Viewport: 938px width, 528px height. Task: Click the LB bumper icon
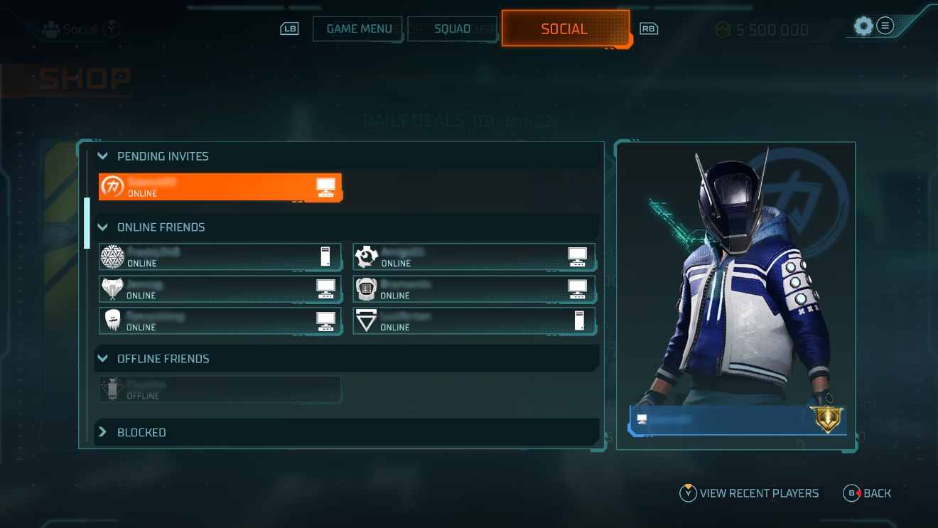(x=289, y=29)
